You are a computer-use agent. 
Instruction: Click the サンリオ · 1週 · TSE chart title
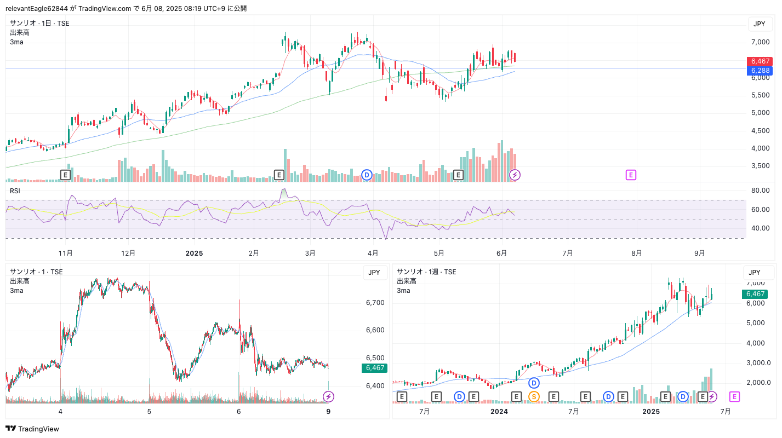coord(426,272)
